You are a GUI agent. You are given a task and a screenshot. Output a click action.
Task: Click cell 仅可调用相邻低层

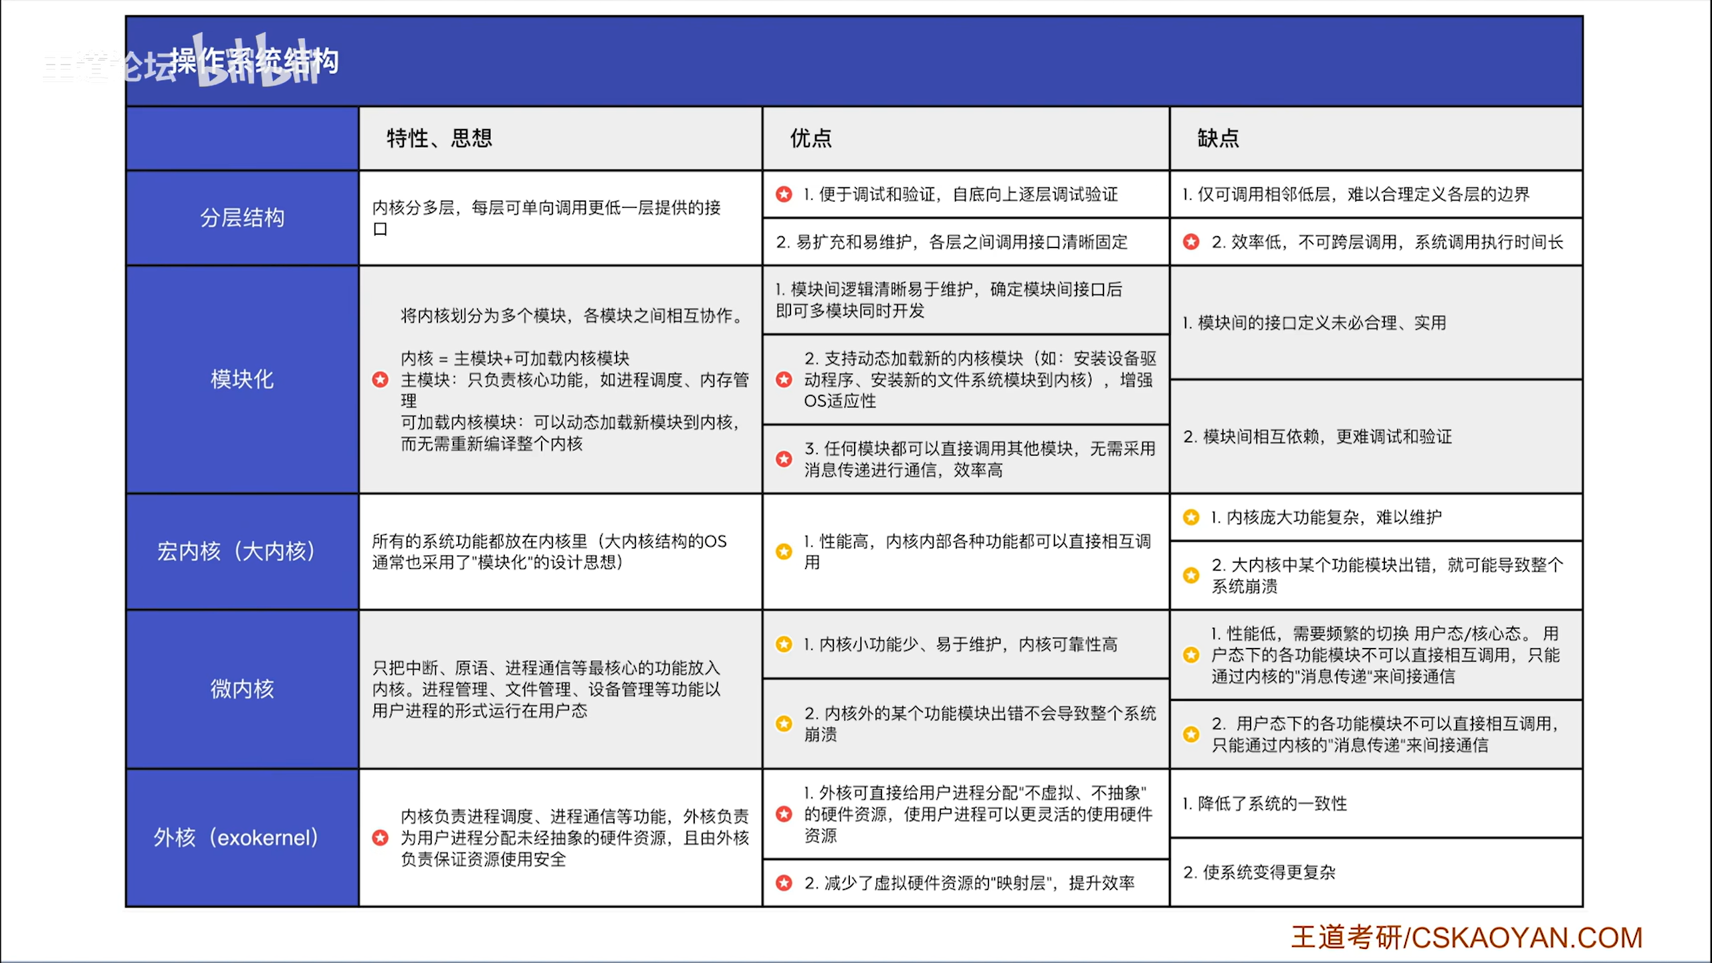click(1376, 194)
